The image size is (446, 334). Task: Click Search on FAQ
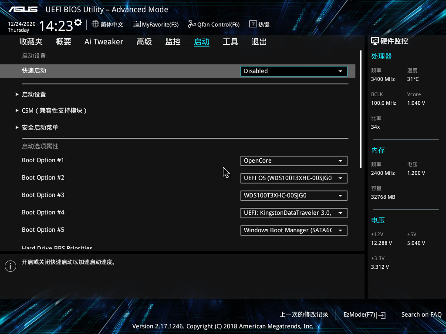(421, 314)
